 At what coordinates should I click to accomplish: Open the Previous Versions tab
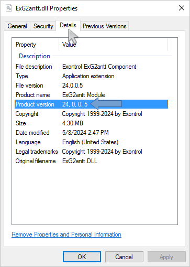[104, 26]
